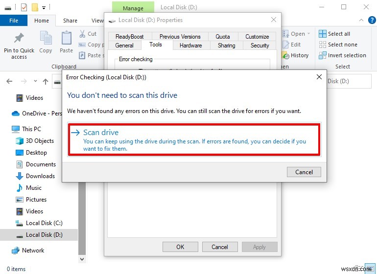Select Pictures in navigation pane
Screen dimensions: 377x274
31,200
